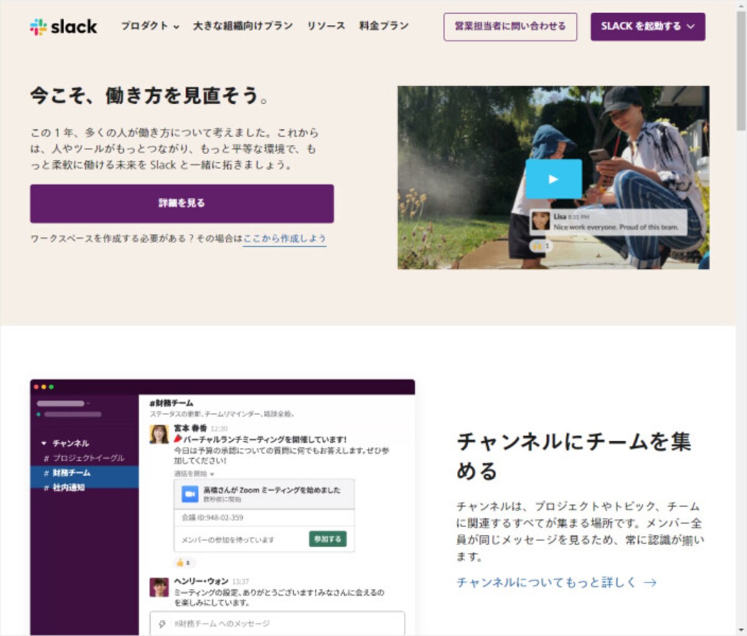Follow the ここから作成しよう link
The width and height of the screenshot is (747, 636).
tap(284, 239)
